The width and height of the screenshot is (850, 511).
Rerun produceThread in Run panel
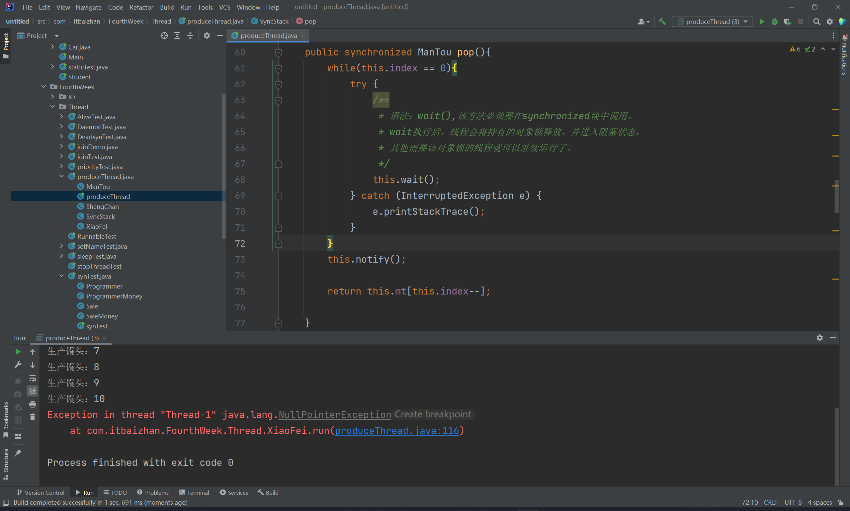18,352
